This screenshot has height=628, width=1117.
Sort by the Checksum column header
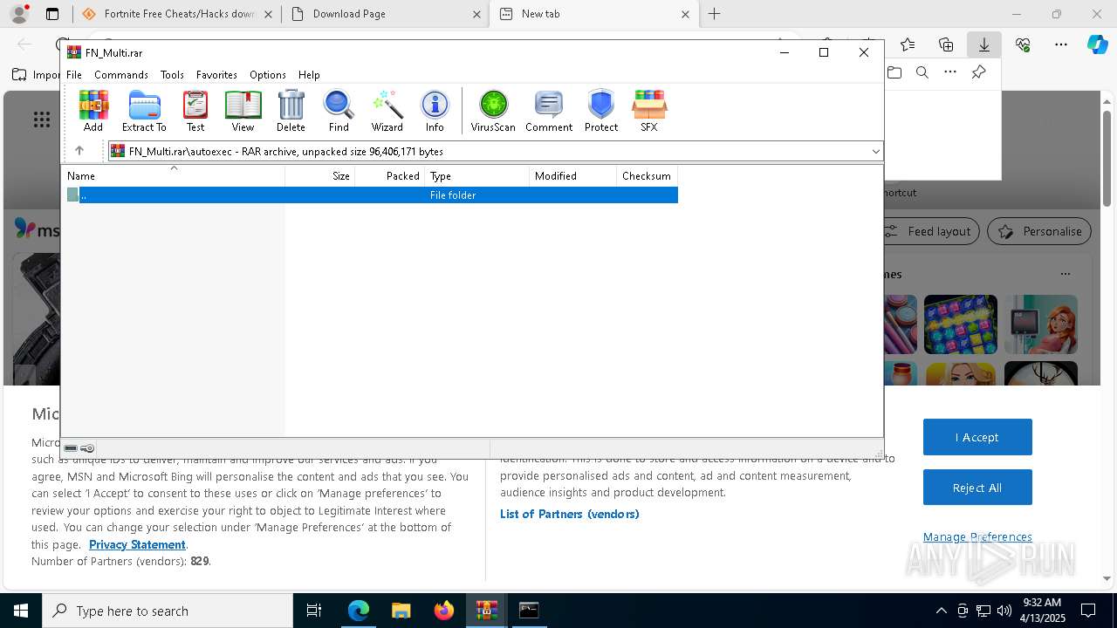tap(648, 176)
